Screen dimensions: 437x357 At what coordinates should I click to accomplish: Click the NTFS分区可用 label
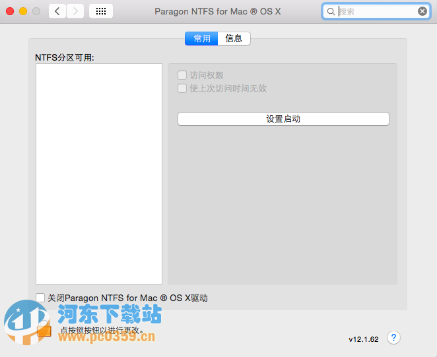point(65,57)
